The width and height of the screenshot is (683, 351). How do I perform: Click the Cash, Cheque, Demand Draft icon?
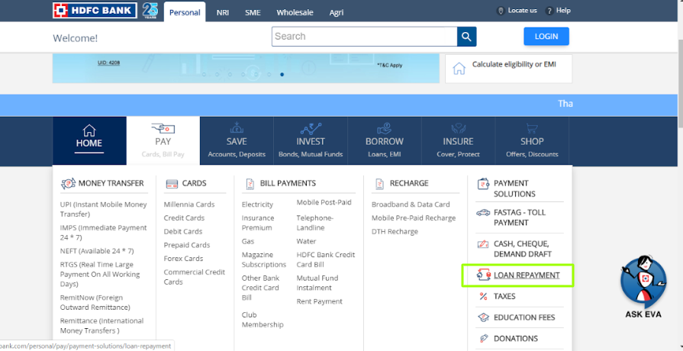[483, 244]
